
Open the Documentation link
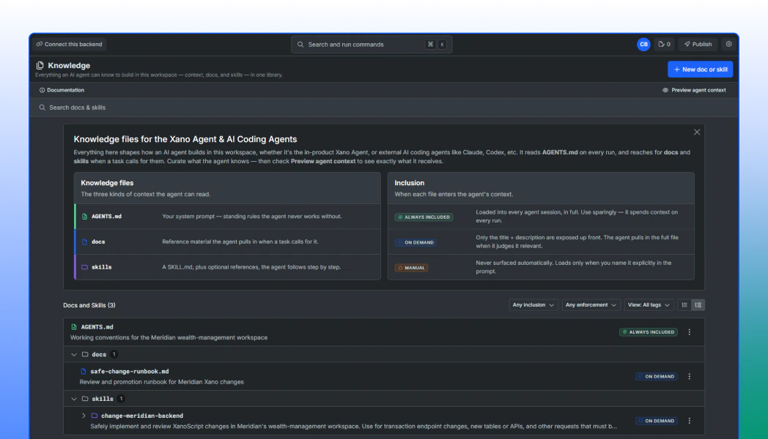(62, 90)
